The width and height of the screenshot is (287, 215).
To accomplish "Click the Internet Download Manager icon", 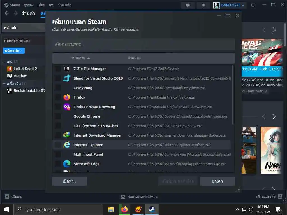I will coord(67,135).
